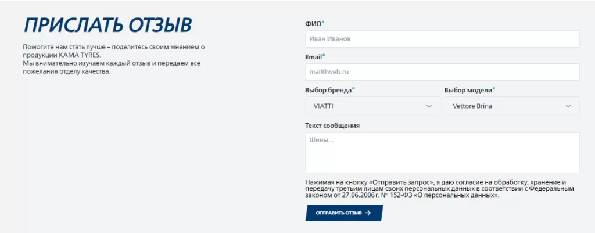Click the chevron arrow in model selector
The width and height of the screenshot is (595, 233).
568,106
